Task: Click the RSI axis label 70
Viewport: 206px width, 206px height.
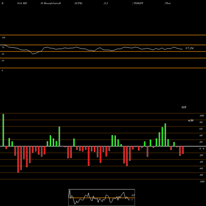Action: tap(3, 47)
